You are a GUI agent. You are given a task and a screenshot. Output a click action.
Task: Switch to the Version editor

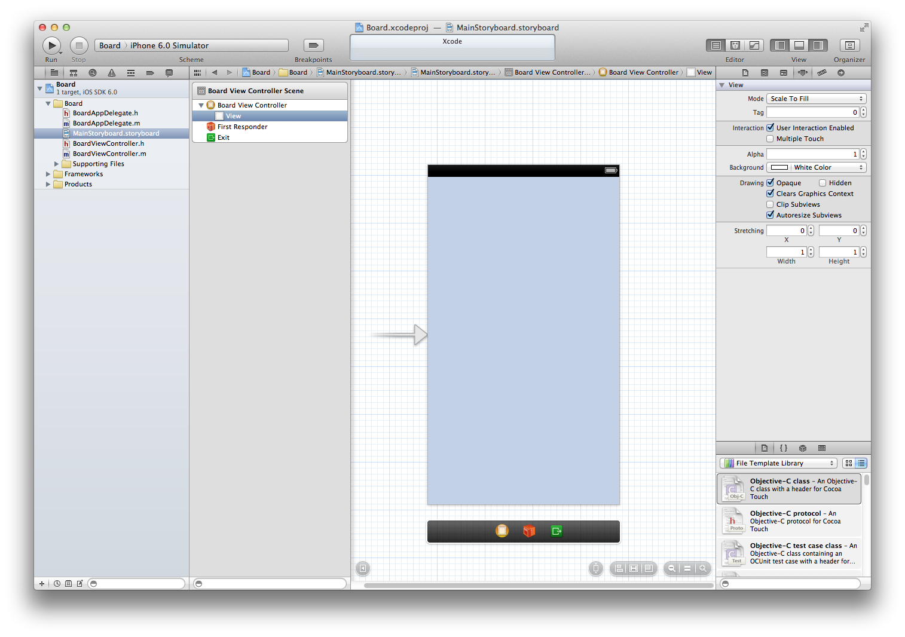pos(754,45)
